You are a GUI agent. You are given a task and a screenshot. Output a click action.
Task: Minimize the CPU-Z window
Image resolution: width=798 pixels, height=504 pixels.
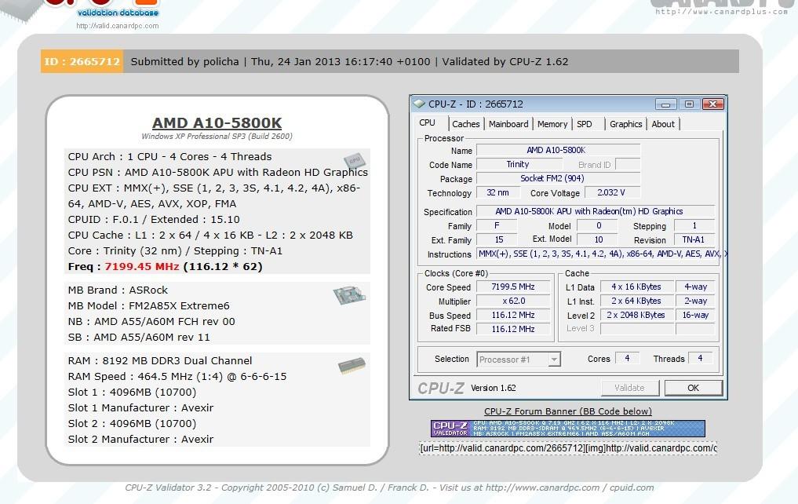tap(665, 104)
